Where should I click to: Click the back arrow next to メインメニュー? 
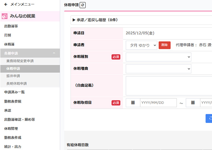tap(6, 4)
